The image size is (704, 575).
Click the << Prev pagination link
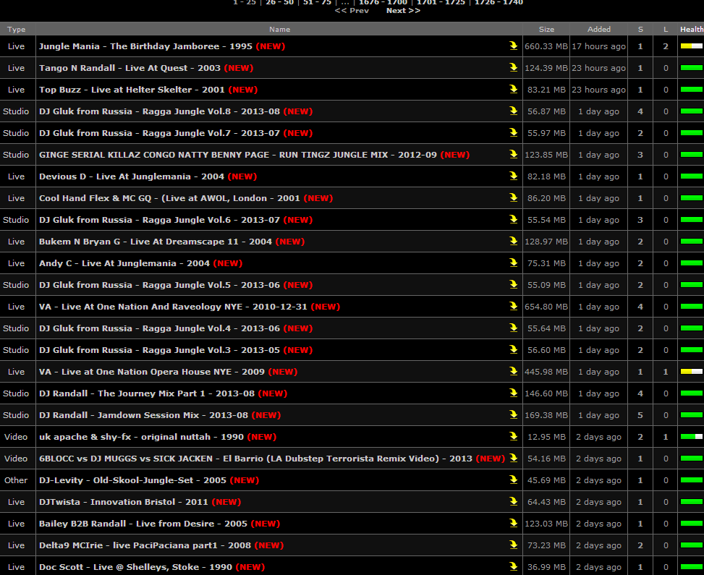(x=352, y=10)
